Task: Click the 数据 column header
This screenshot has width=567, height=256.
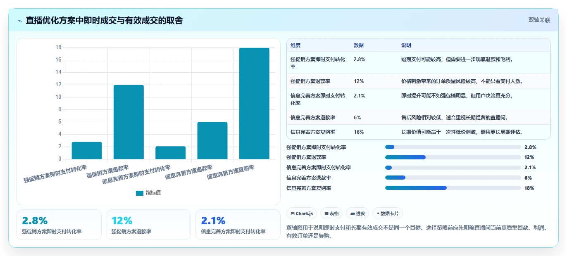Action: pos(359,45)
